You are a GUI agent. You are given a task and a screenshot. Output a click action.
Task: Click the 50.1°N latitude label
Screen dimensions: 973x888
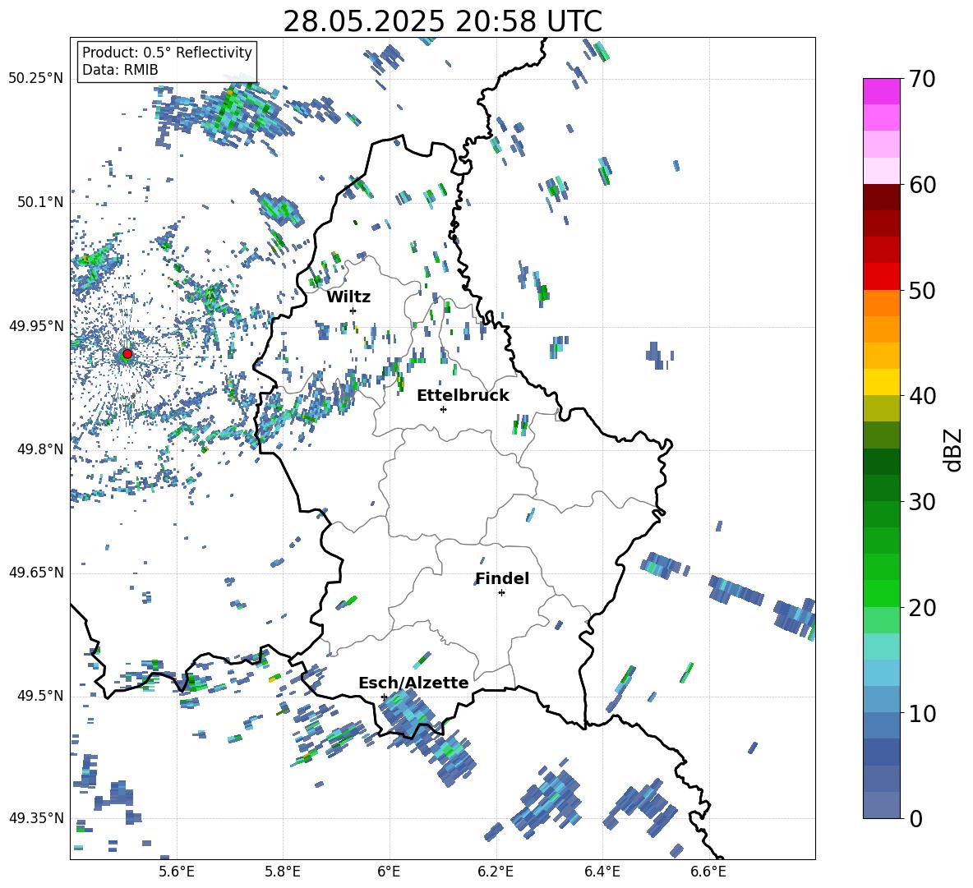[x=39, y=203]
